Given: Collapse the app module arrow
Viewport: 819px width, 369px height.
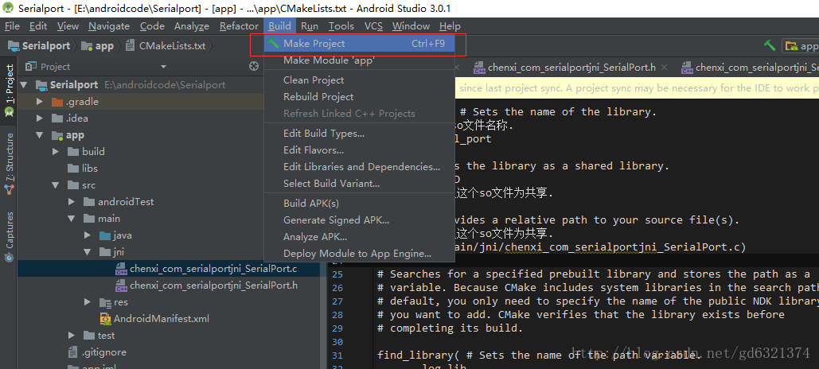Looking at the screenshot, I should click(x=40, y=134).
